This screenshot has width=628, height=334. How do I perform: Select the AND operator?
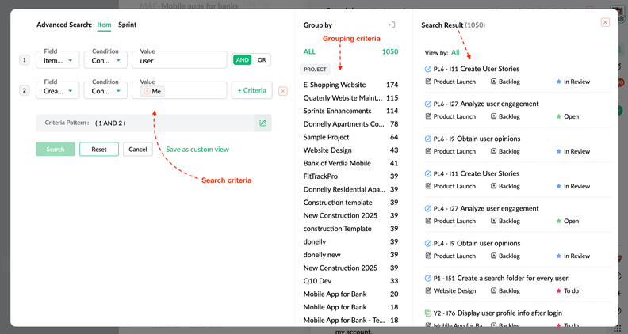tap(243, 60)
